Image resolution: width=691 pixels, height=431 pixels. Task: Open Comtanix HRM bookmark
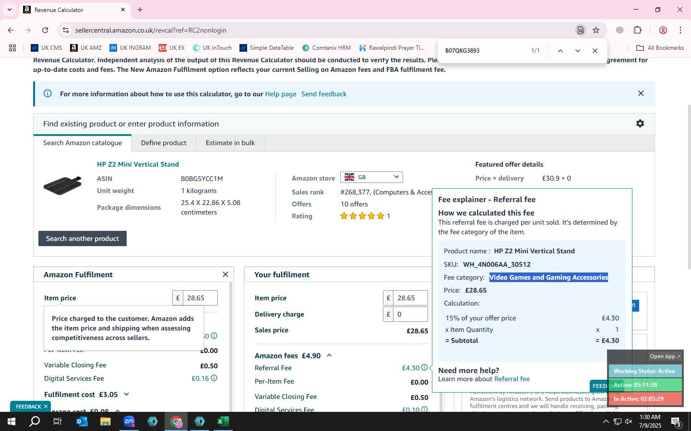pyautogui.click(x=326, y=48)
